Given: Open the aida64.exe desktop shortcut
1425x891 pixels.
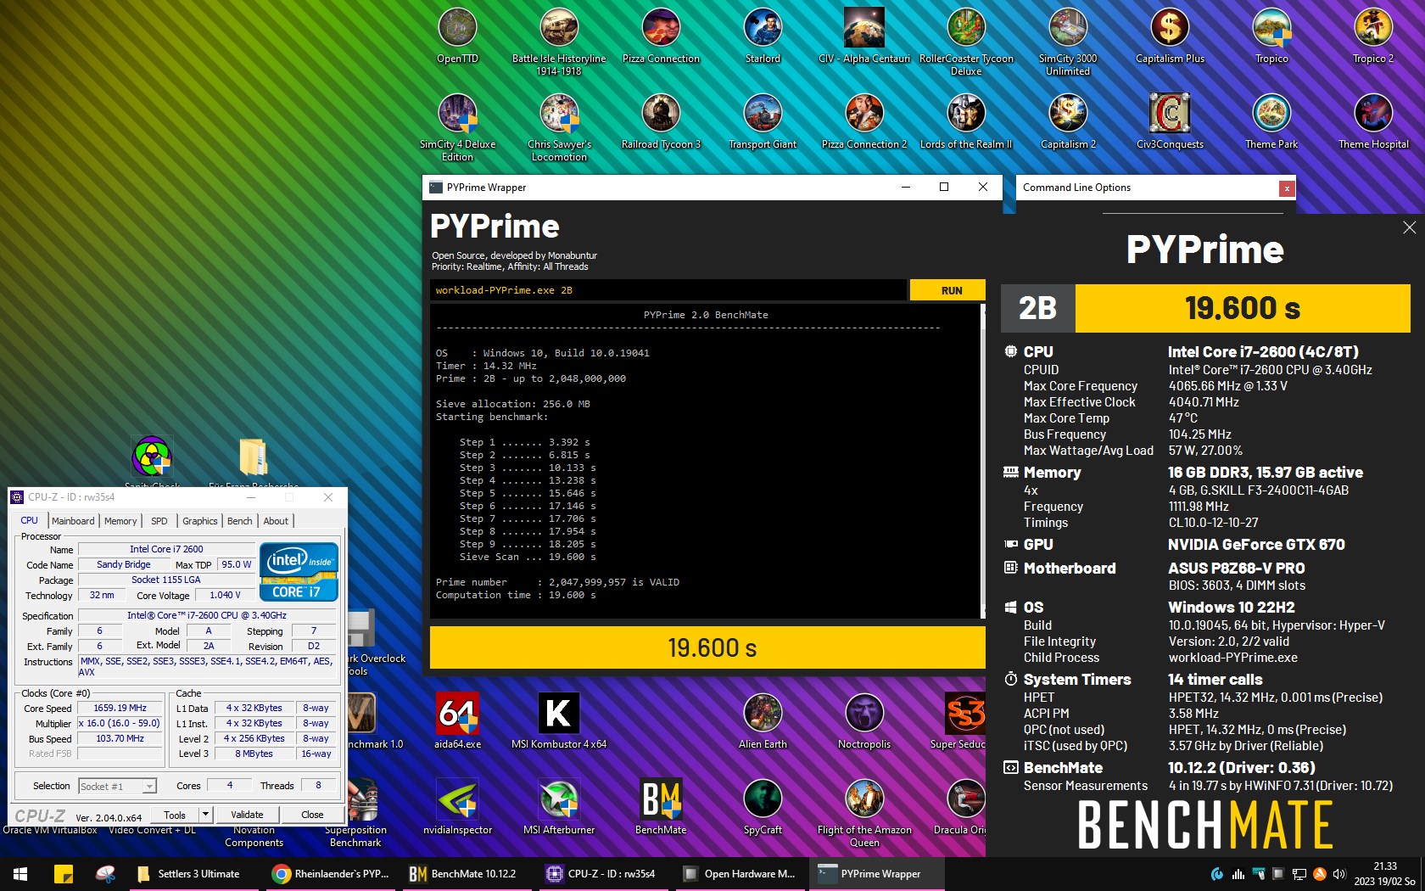Looking at the screenshot, I should [x=457, y=721].
